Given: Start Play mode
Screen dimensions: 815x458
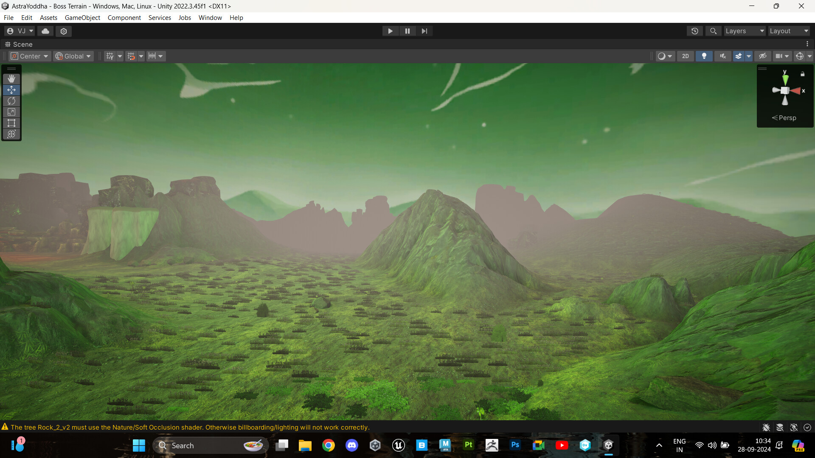Looking at the screenshot, I should point(390,31).
